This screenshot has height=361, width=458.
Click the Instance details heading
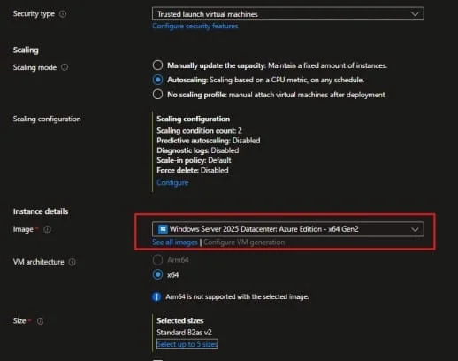[x=41, y=211]
